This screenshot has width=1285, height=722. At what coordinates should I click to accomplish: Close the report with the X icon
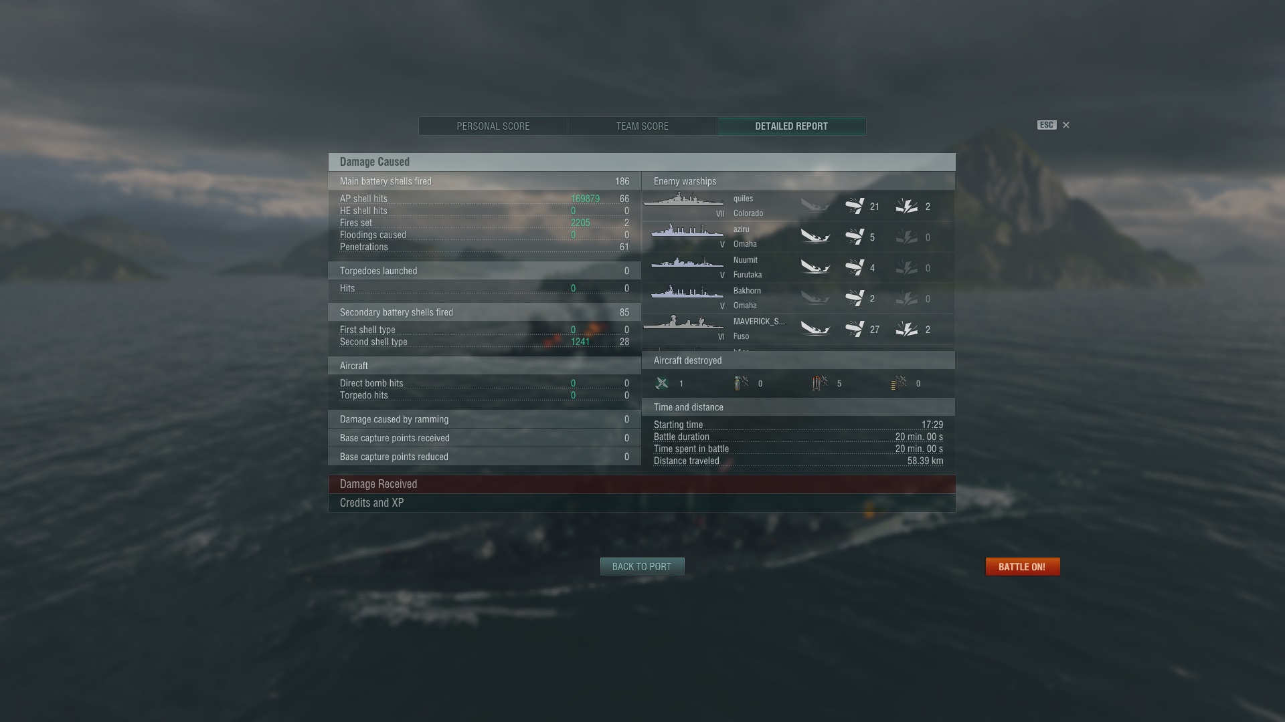click(1066, 125)
